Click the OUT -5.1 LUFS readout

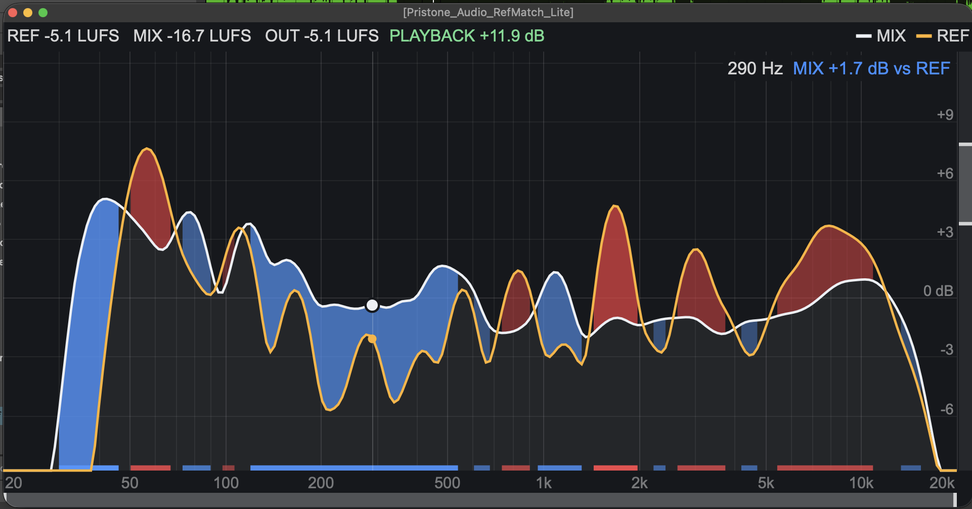[x=322, y=36]
